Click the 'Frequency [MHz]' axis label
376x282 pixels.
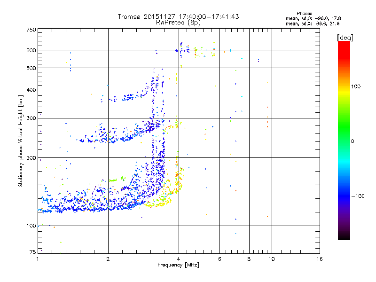(x=178, y=265)
